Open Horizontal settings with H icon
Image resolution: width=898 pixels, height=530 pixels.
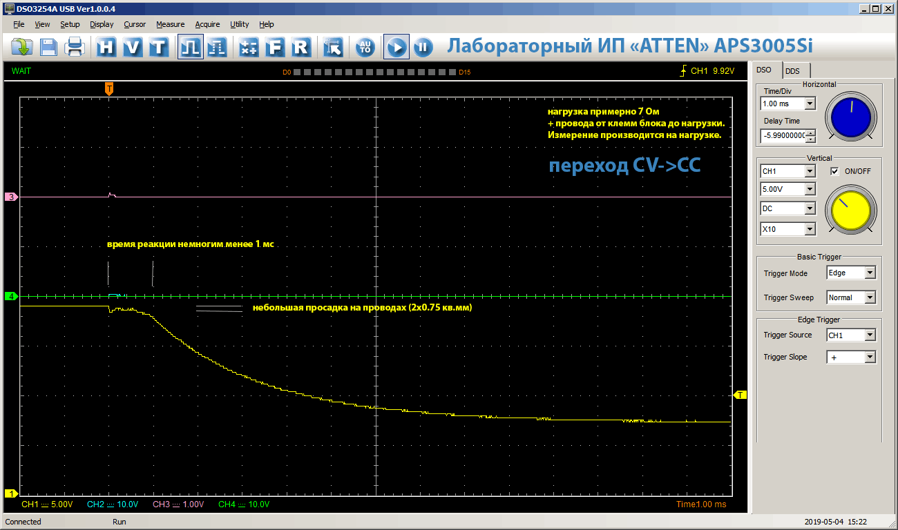(106, 47)
